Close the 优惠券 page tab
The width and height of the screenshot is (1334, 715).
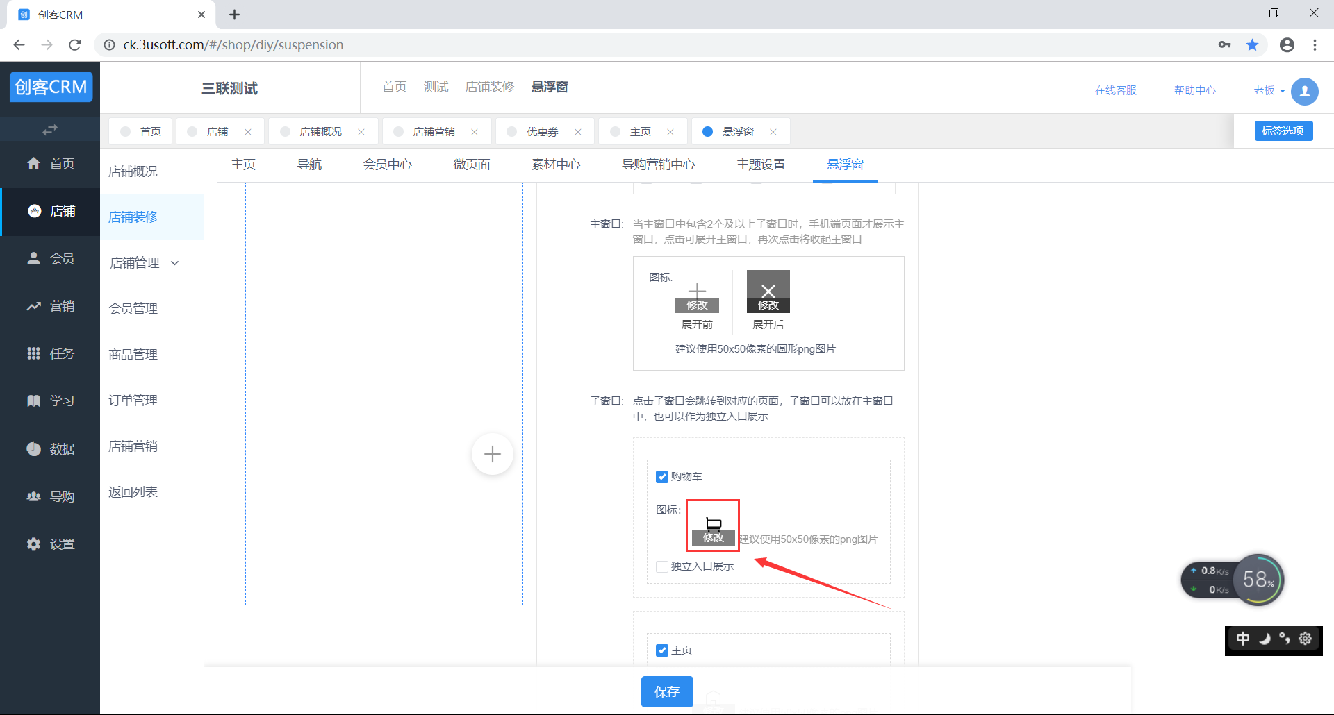(x=578, y=132)
